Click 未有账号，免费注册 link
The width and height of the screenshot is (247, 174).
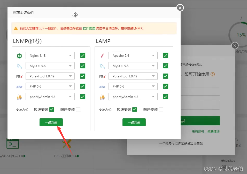click(206, 131)
